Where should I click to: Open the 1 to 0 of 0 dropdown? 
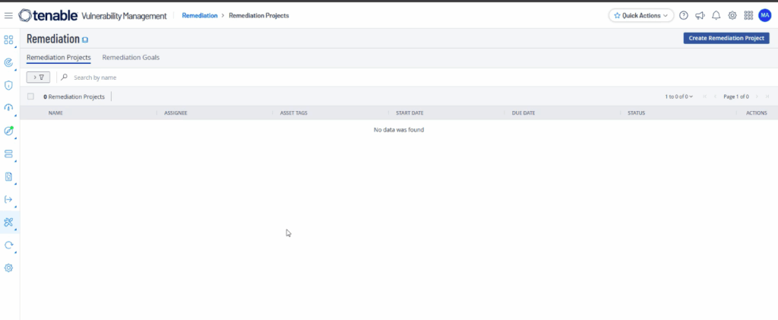click(678, 97)
